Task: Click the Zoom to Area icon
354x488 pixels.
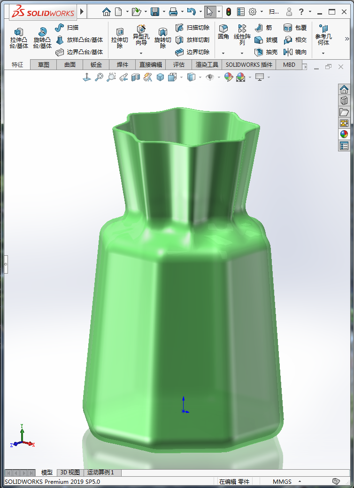Action: point(111,77)
